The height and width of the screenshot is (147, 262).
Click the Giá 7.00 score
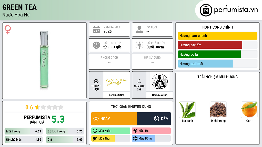click(65, 140)
